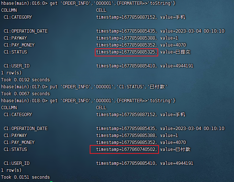Click timestamp=1677859885325 in STATUS row
The width and height of the screenshot is (234, 182).
point(126,52)
